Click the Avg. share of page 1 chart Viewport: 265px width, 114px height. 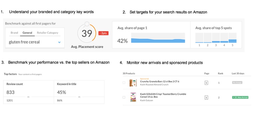pyautogui.click(x=158, y=38)
